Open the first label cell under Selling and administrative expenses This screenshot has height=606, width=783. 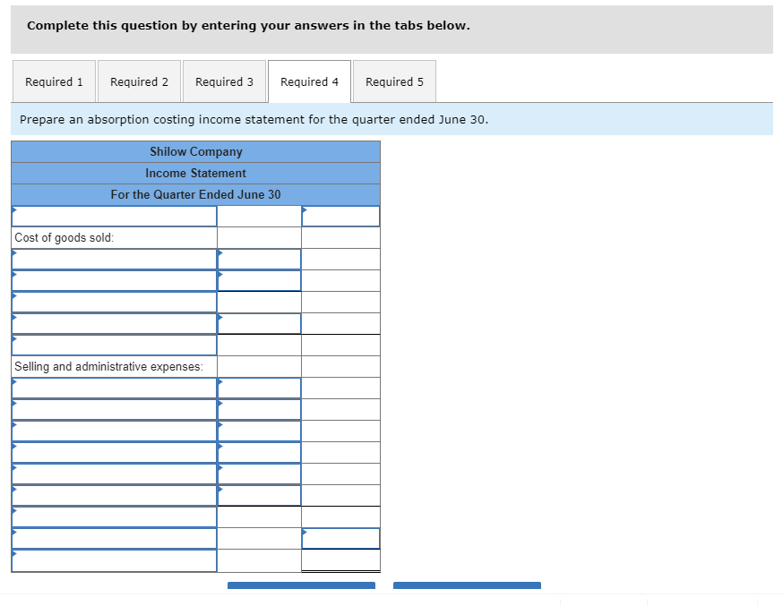coord(114,388)
